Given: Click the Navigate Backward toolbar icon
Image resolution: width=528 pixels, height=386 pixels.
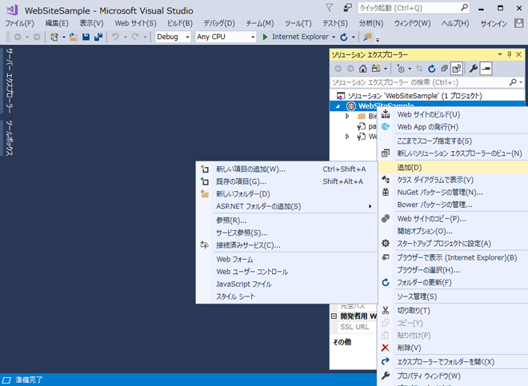Looking at the screenshot, I should [18, 37].
